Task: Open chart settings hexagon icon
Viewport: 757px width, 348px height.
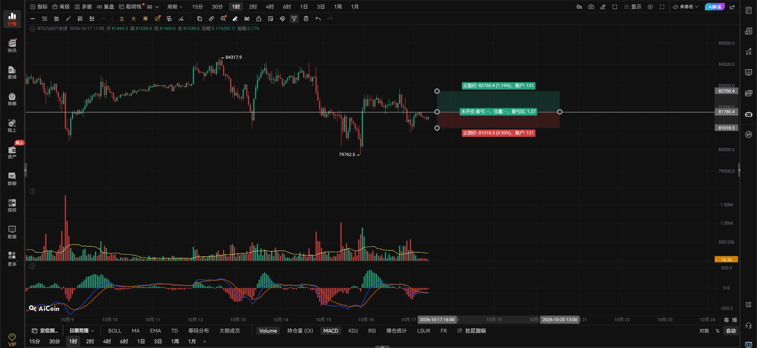Action: 650,7
